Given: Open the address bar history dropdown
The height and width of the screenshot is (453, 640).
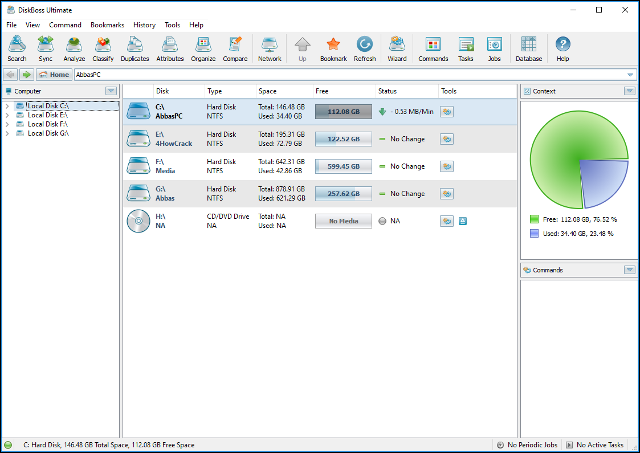Looking at the screenshot, I should [630, 75].
